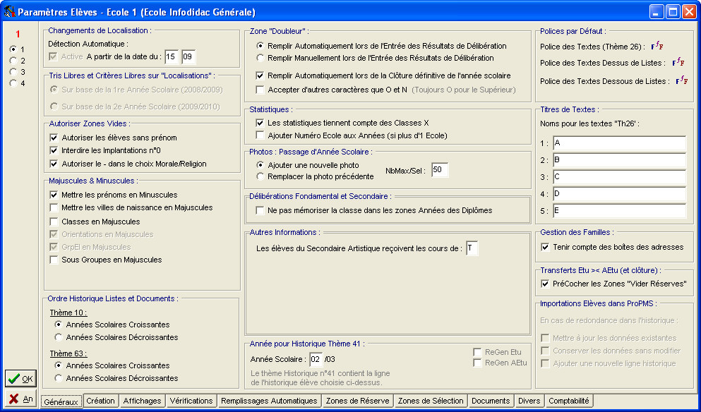The image size is (701, 412).
Task: Toggle 'PréCocher les Zones Vider Réserves'
Action: (545, 284)
